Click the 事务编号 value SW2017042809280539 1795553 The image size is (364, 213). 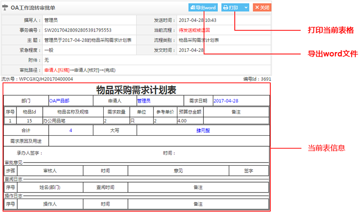point(78,30)
